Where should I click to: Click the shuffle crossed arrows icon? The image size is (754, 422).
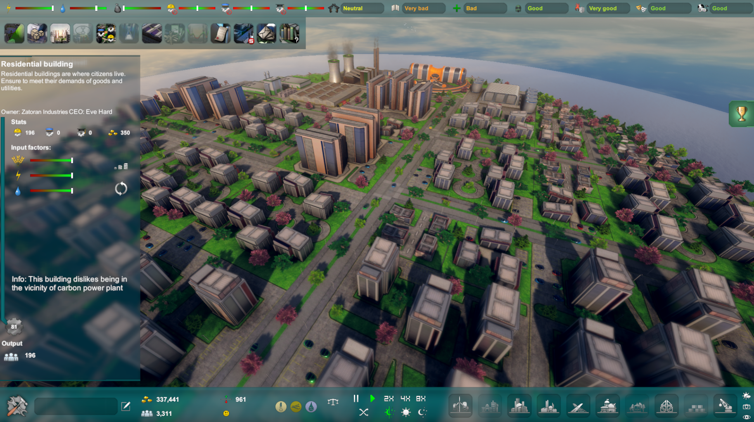(363, 412)
